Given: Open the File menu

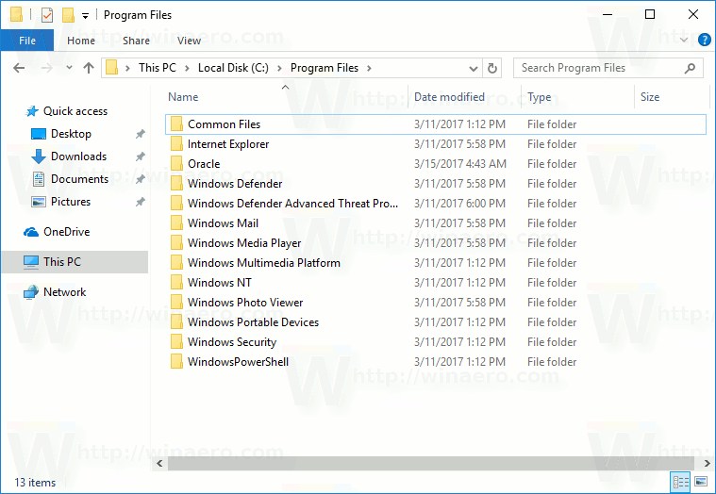Looking at the screenshot, I should 27,41.
